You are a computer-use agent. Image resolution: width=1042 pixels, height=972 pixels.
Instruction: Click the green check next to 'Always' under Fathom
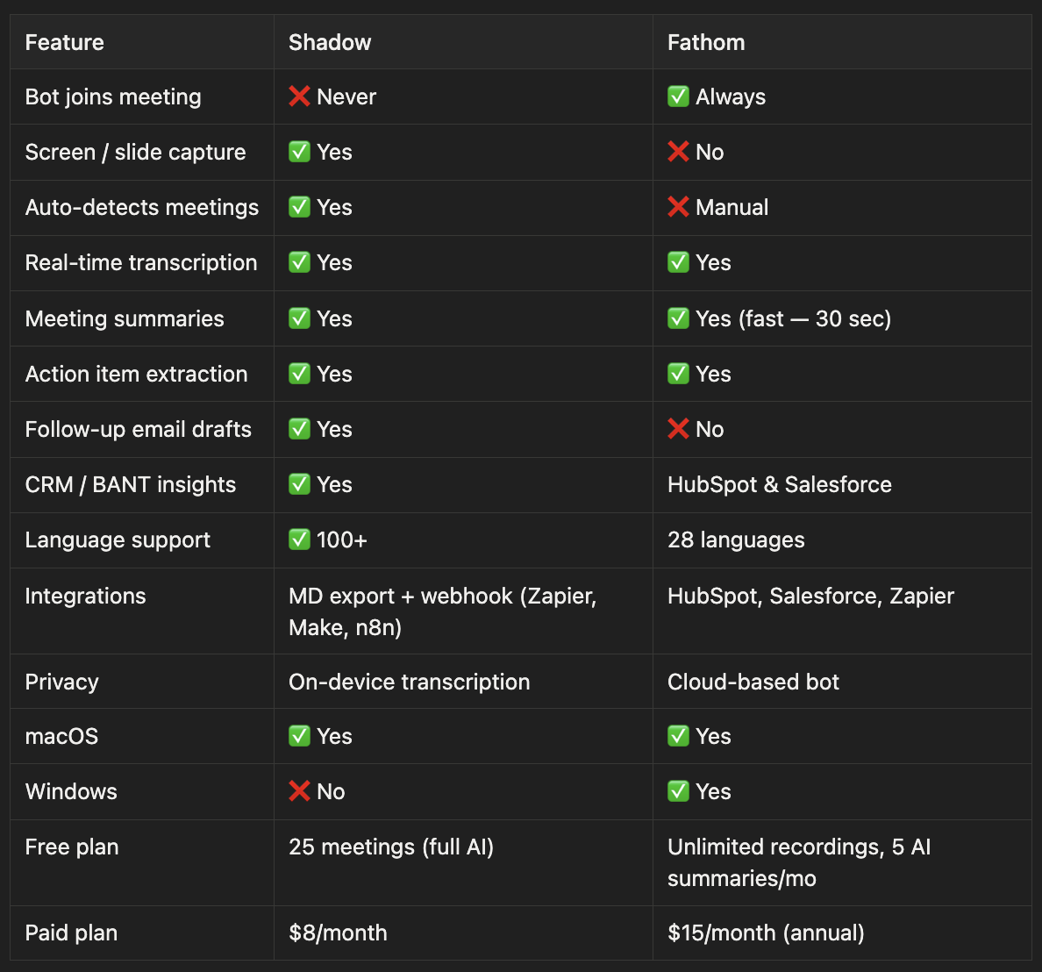coord(678,96)
